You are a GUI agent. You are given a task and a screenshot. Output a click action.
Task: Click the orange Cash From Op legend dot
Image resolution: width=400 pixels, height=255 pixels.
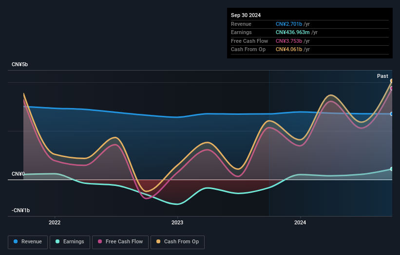click(158, 241)
